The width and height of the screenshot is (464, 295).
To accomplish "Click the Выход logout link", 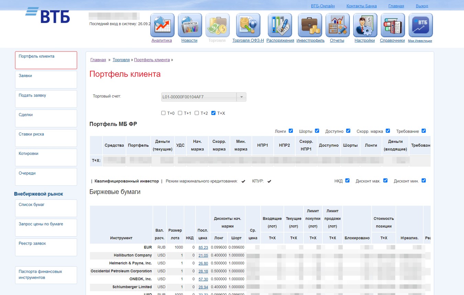I will [422, 6].
